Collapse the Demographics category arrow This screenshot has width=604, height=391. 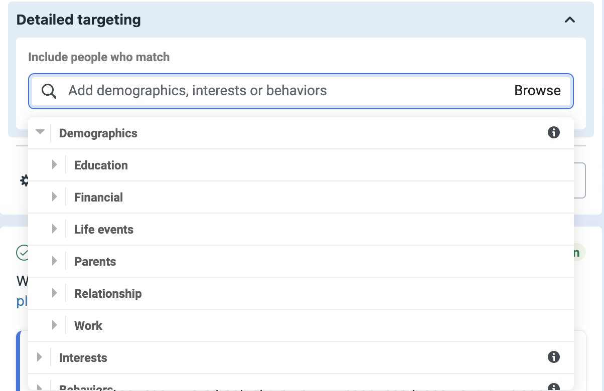[40, 132]
